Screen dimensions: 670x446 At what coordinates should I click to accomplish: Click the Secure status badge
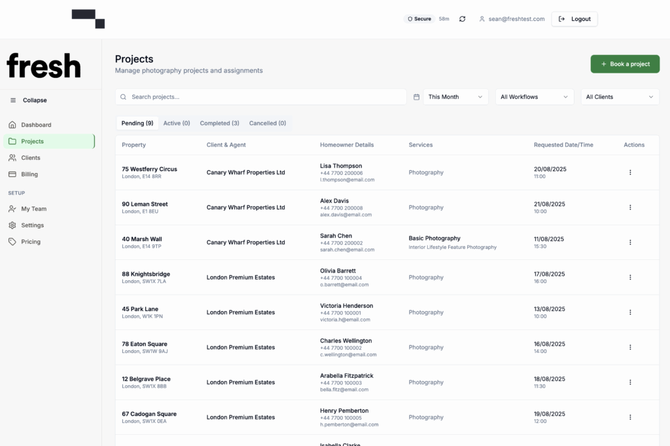point(419,19)
